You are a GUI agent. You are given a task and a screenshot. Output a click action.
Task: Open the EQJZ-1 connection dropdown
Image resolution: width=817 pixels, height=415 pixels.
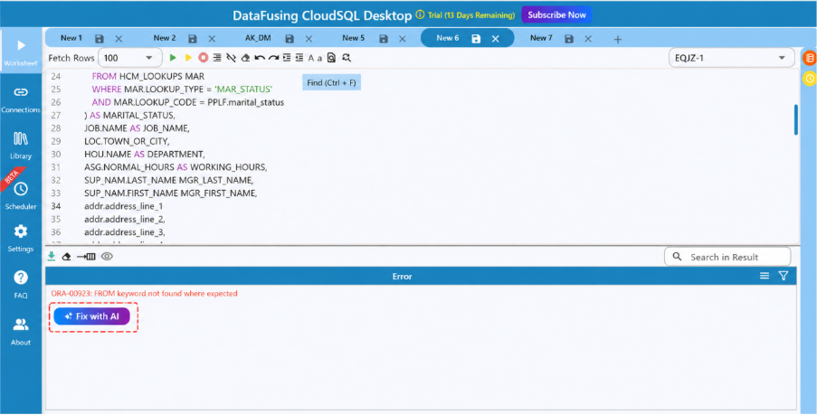point(732,58)
